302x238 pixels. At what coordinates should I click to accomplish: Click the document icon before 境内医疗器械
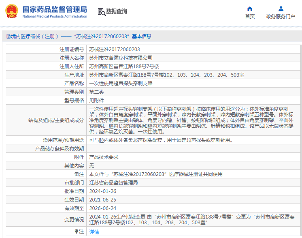(8, 36)
